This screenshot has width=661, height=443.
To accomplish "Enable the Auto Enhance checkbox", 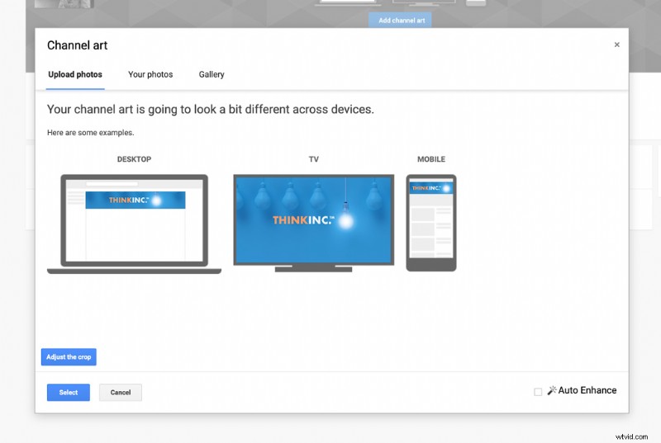I will pyautogui.click(x=538, y=392).
